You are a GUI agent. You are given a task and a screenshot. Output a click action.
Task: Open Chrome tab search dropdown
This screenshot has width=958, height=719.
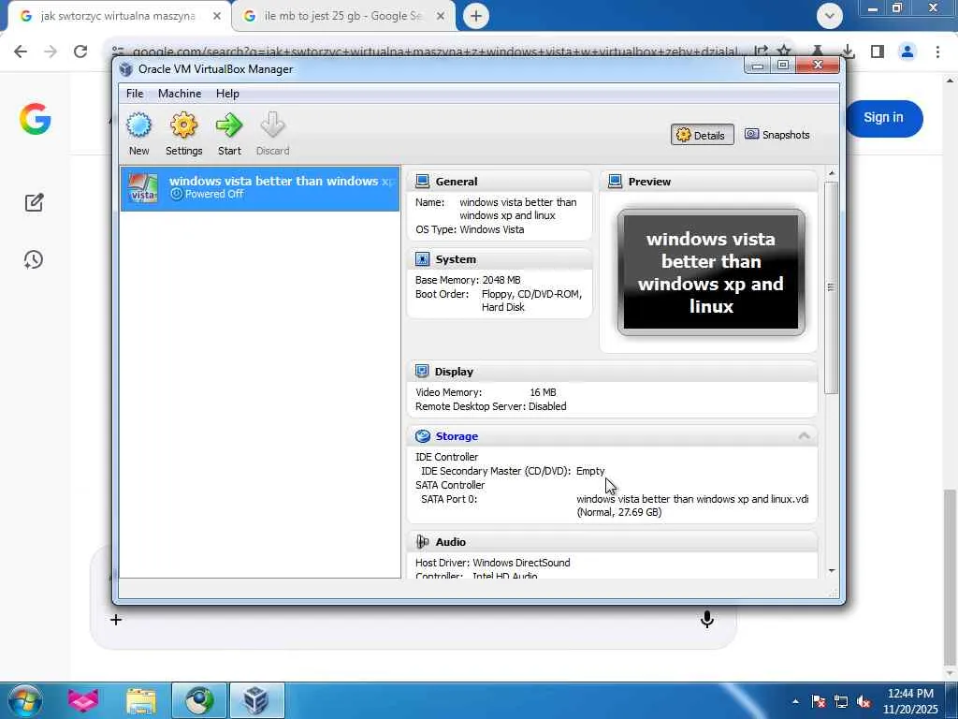point(829,16)
